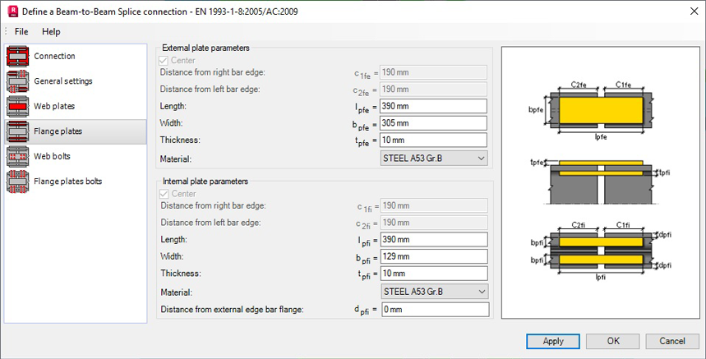The width and height of the screenshot is (706, 359).
Task: Open the Web plates section icon
Action: pos(18,106)
